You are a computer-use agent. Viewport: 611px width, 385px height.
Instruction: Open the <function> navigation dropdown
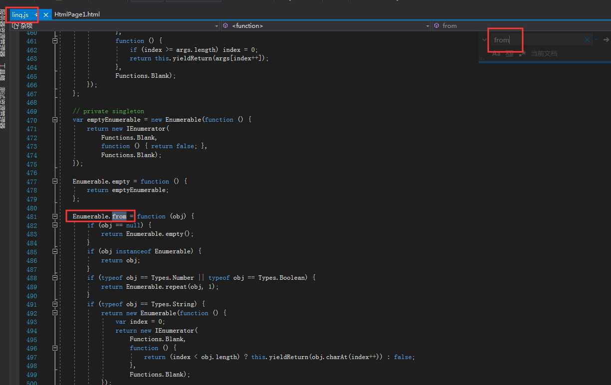(326, 25)
